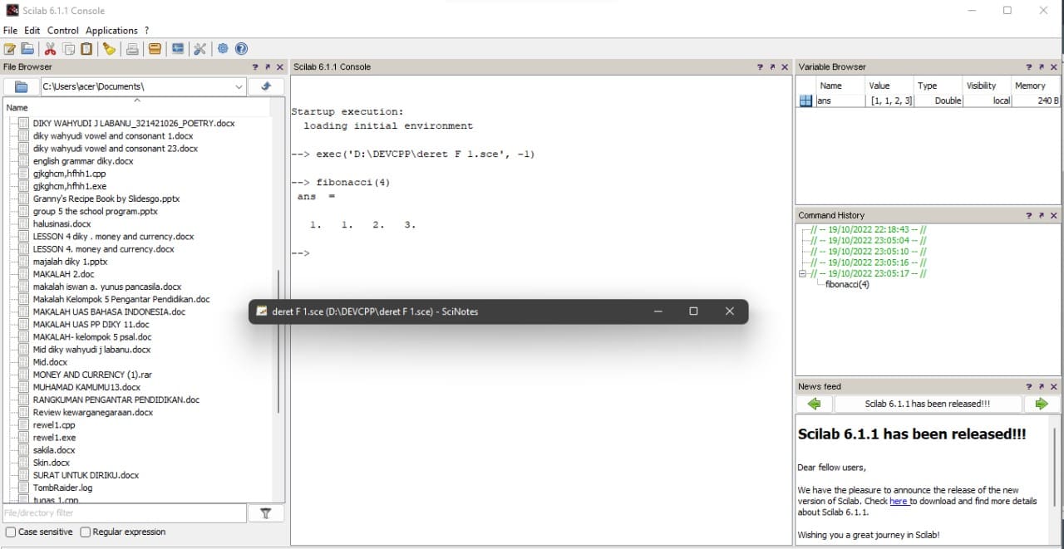Open the ? help menu
Screen dimensions: 1064x549
pos(146,31)
